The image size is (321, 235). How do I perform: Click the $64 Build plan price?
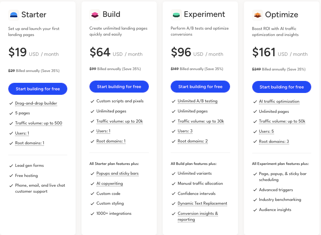click(x=100, y=52)
